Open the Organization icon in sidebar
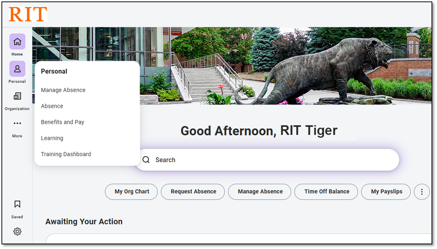Image resolution: width=437 pixels, height=249 pixels. click(x=17, y=96)
